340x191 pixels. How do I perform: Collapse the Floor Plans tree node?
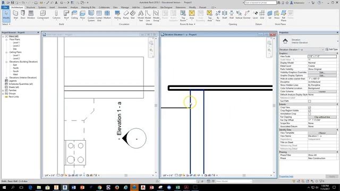coord(6,40)
